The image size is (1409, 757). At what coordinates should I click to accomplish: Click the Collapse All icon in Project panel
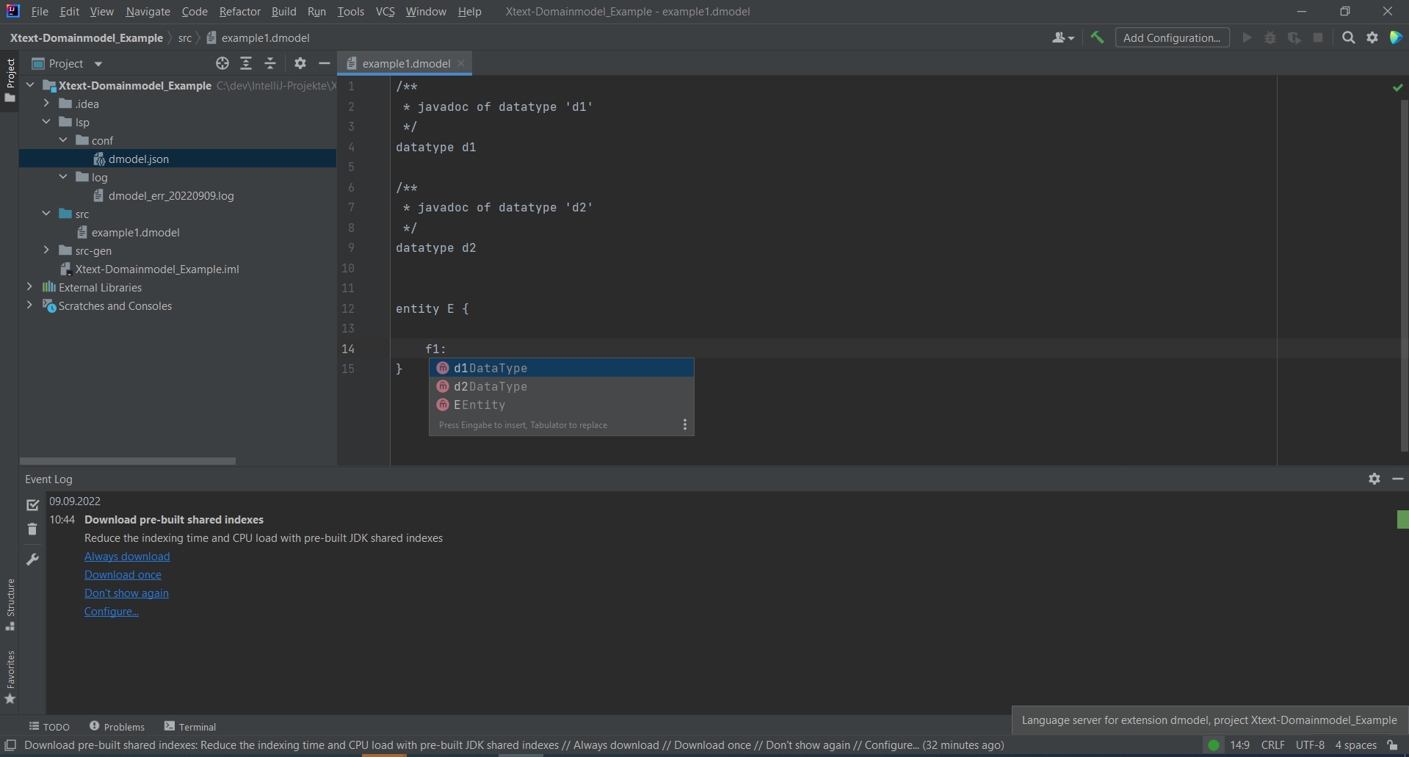point(269,63)
